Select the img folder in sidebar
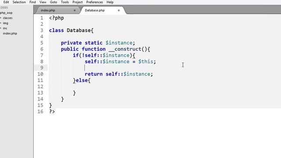 pyautogui.click(x=6, y=23)
